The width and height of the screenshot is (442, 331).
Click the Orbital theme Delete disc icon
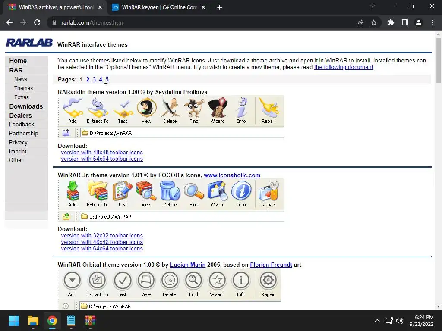(170, 280)
